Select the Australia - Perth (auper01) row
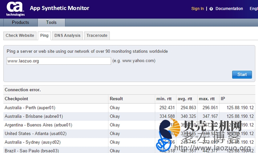Screen dimensions: 258x153 click(129, 108)
